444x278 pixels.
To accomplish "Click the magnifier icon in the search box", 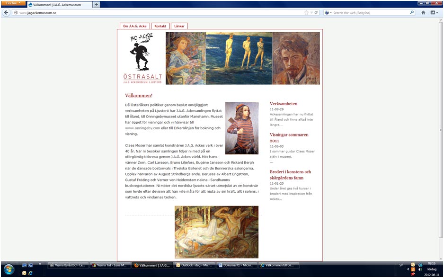I will coord(412,12).
